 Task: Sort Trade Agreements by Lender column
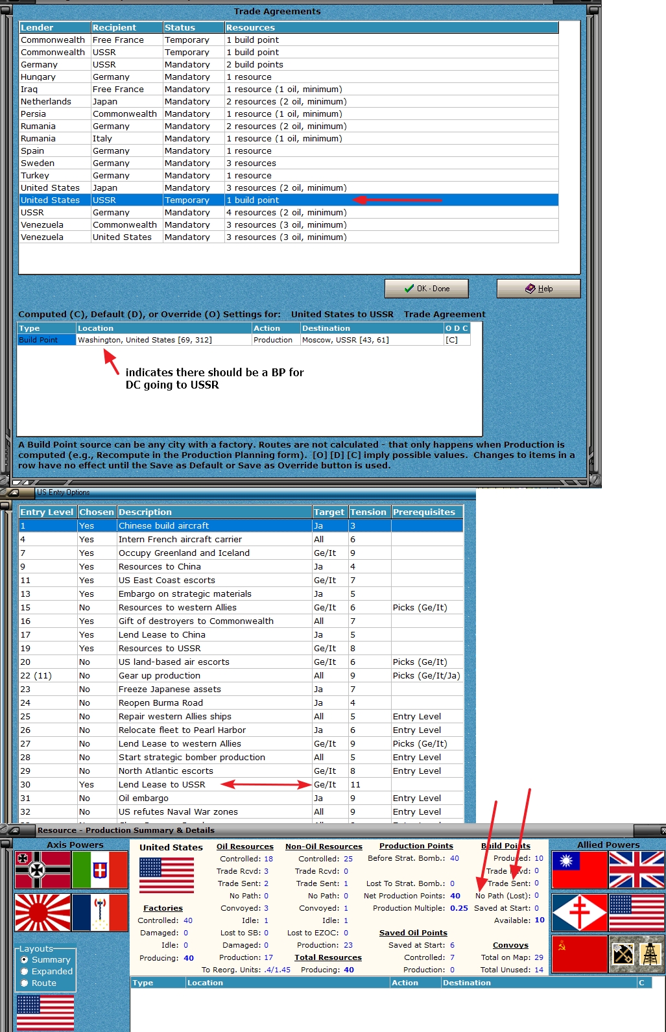point(55,27)
